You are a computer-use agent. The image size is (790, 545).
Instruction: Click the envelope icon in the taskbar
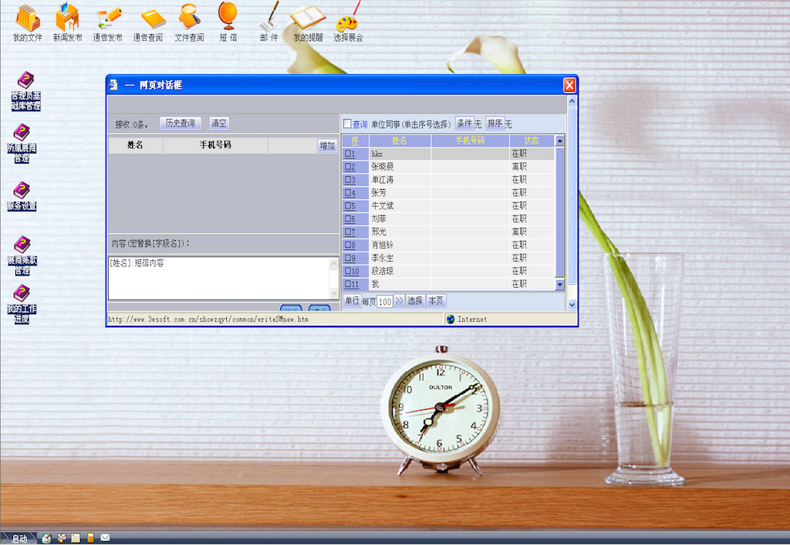click(x=105, y=537)
